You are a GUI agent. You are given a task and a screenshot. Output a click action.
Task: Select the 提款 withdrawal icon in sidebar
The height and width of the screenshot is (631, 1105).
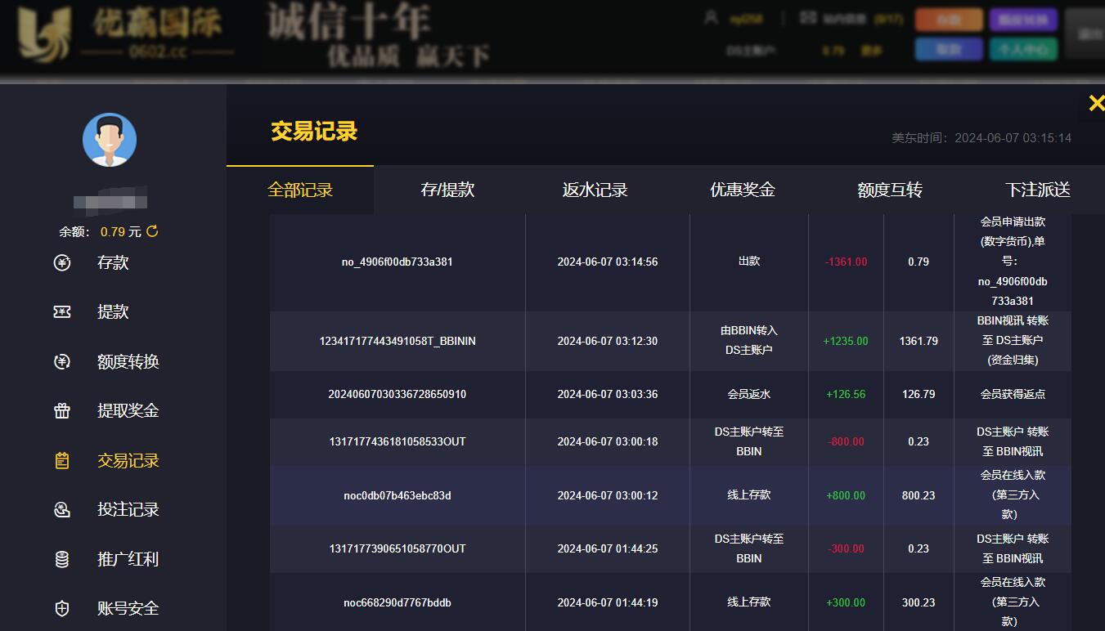pyautogui.click(x=62, y=312)
